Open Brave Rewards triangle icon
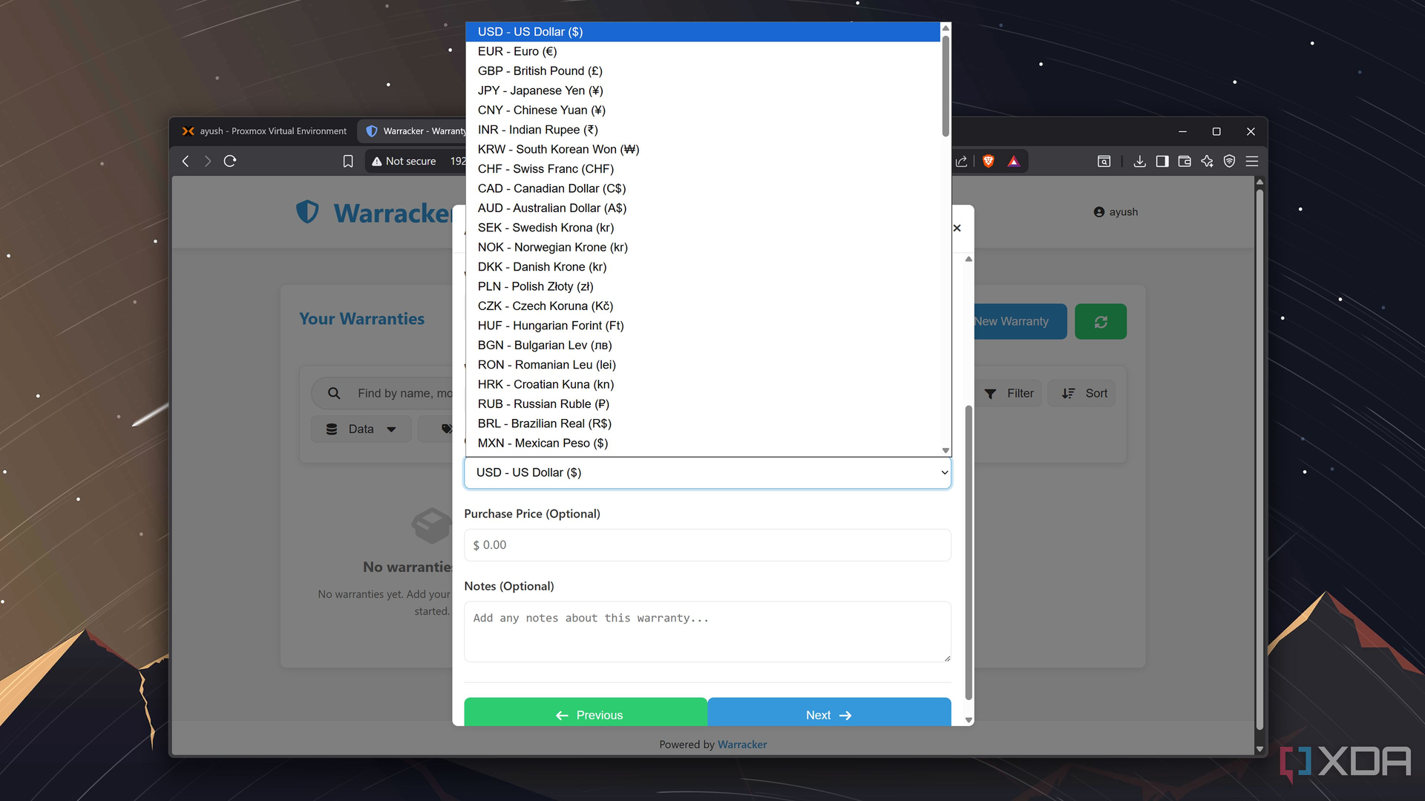1425x801 pixels. (1014, 161)
